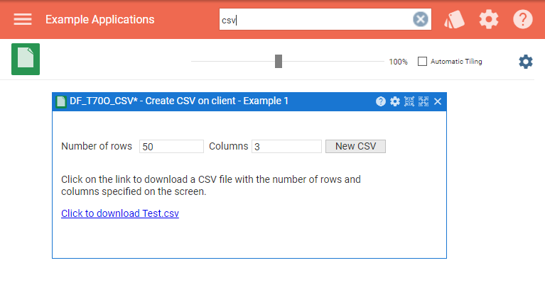The image size is (545, 297).
Task: Open the hamburger main menu
Action: pos(23,19)
